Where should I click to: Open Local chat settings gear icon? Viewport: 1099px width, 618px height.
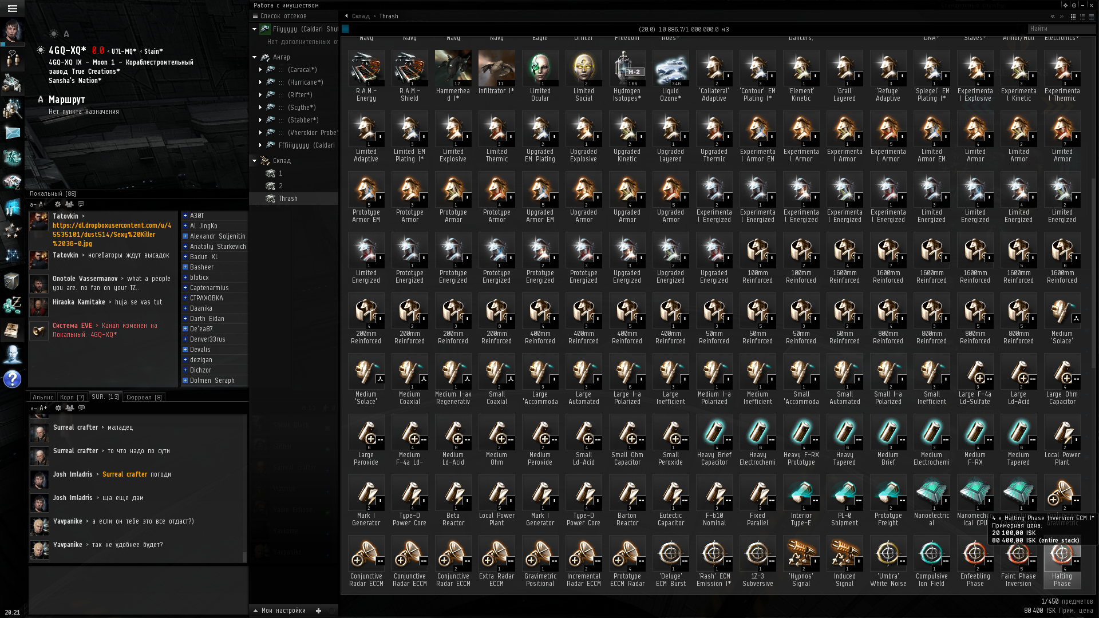(58, 204)
